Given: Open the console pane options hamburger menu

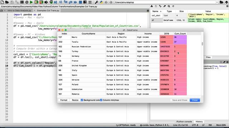Looking at the screenshot, I should click(x=228, y=62).
